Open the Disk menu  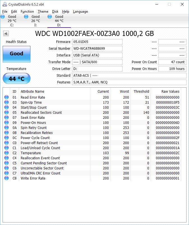point(55,12)
